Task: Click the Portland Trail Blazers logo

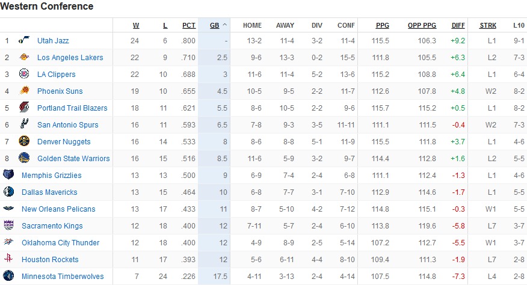Action: [x=24, y=108]
